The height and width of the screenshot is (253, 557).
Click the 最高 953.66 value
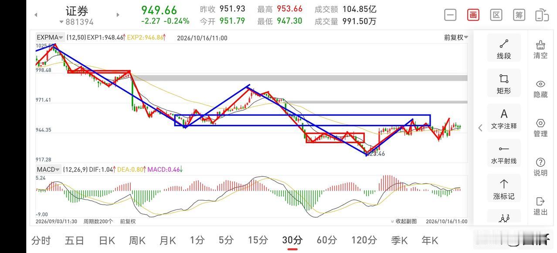(289, 9)
